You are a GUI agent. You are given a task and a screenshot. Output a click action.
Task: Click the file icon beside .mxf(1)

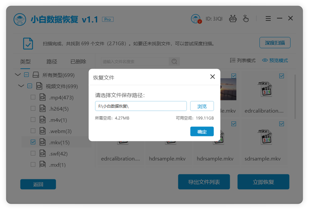(x=43, y=164)
